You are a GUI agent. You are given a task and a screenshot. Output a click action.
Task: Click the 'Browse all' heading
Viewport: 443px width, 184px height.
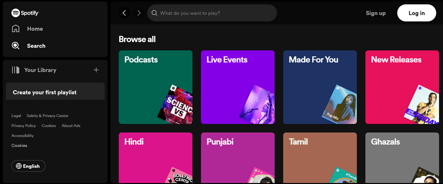(137, 39)
